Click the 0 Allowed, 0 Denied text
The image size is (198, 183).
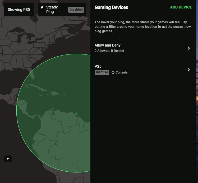(109, 51)
